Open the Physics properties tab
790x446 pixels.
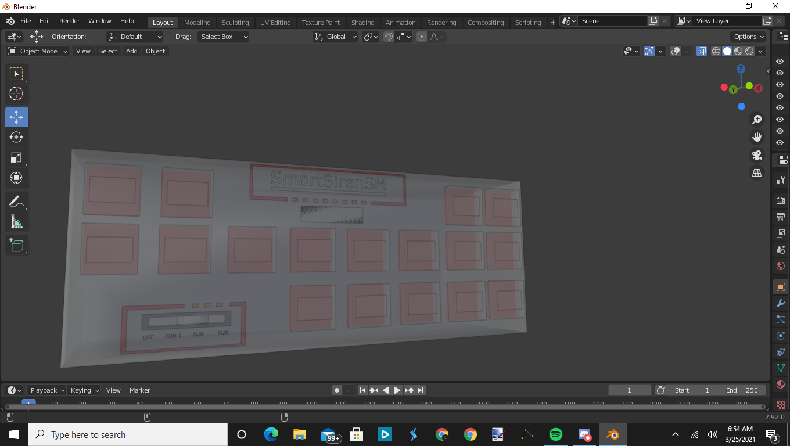click(x=781, y=336)
